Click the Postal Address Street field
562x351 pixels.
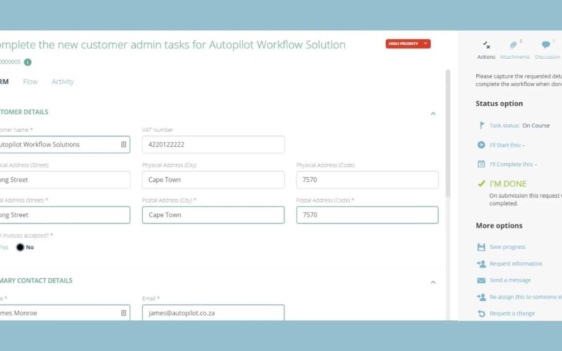pyautogui.click(x=65, y=215)
